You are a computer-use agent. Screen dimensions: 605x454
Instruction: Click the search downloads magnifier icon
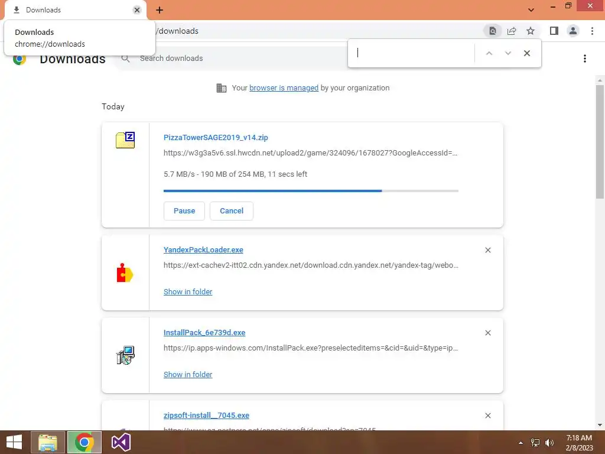click(x=125, y=59)
